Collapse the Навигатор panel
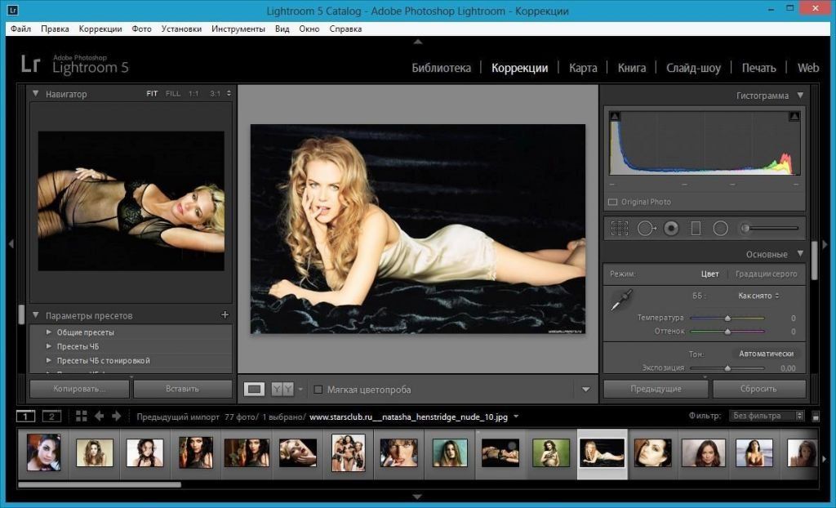The width and height of the screenshot is (836, 508). [35, 93]
